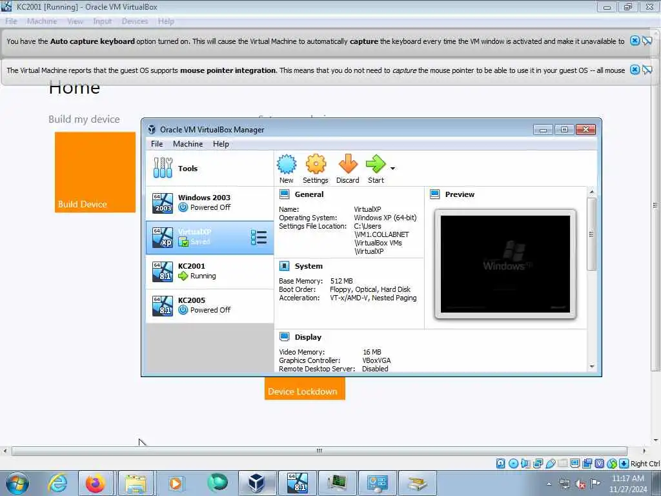
Task: Click the orange Device Lockdown tile
Action: pos(305,388)
